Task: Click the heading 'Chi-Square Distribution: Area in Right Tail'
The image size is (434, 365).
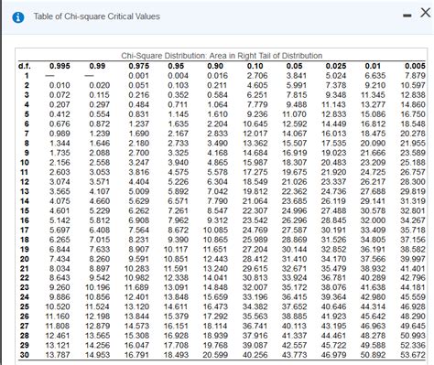Action: [222, 56]
